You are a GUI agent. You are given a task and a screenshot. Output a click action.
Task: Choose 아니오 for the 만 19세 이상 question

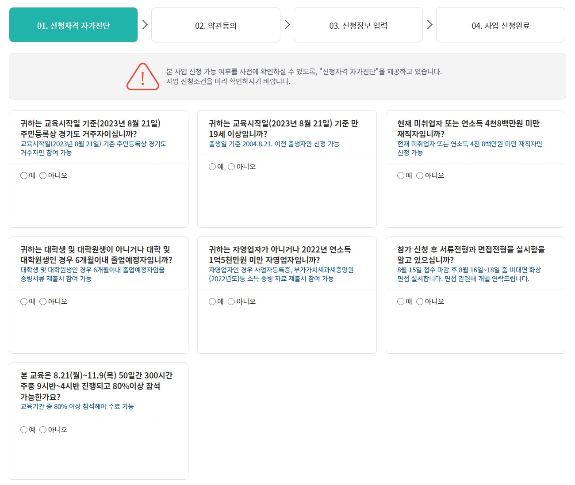231,167
